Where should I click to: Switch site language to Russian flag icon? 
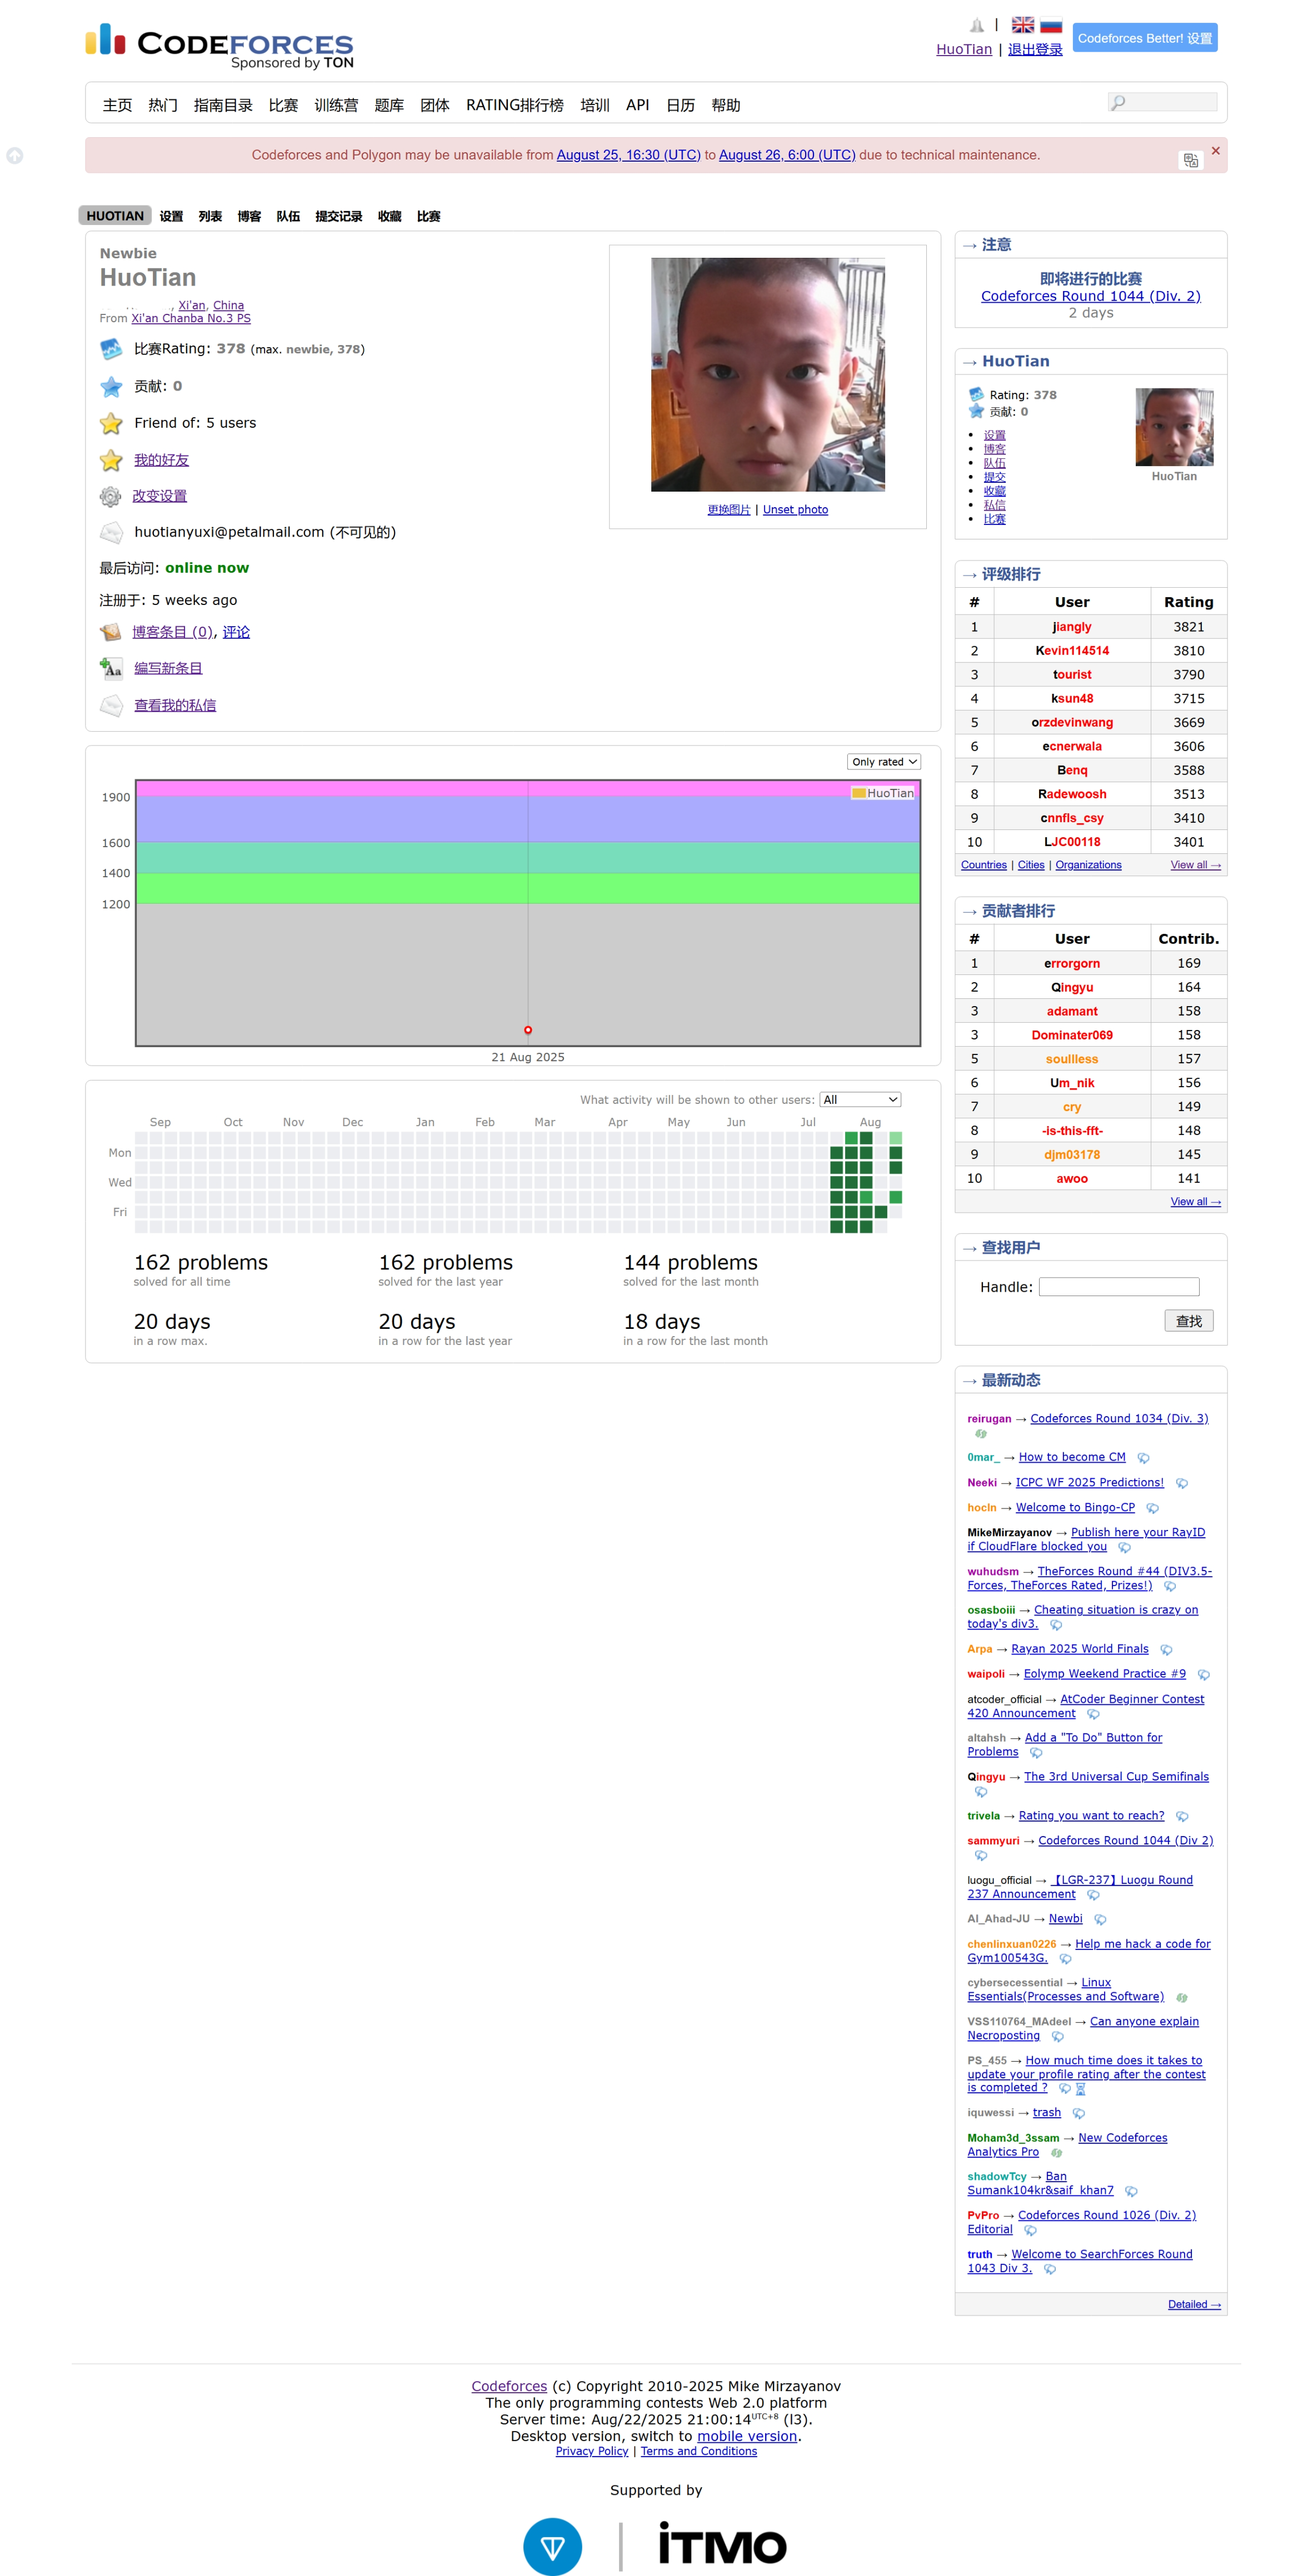(1050, 25)
